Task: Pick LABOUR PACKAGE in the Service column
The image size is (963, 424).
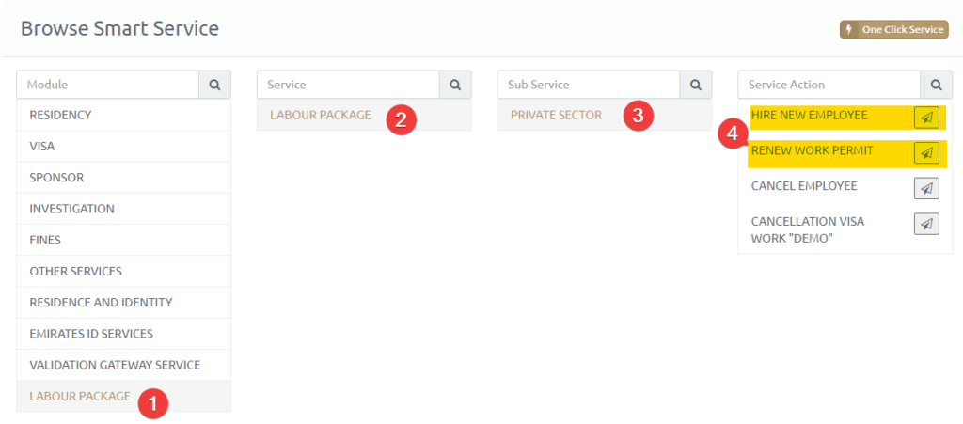Action: 321,116
